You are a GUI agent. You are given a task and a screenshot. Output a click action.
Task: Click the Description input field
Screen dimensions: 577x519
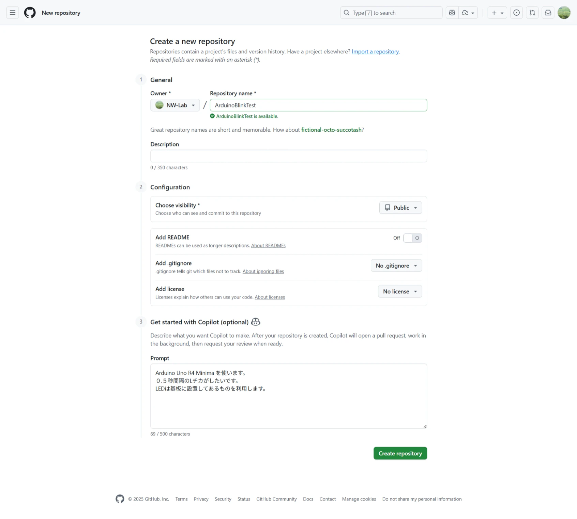coord(289,156)
